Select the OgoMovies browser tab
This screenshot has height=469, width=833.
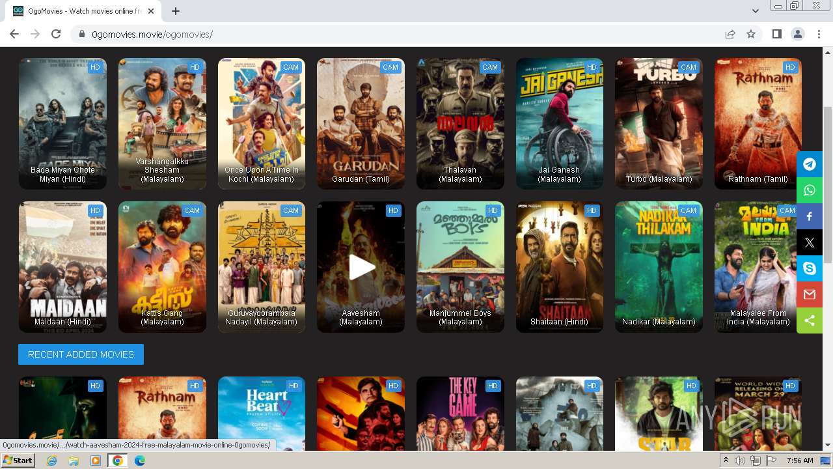click(83, 11)
